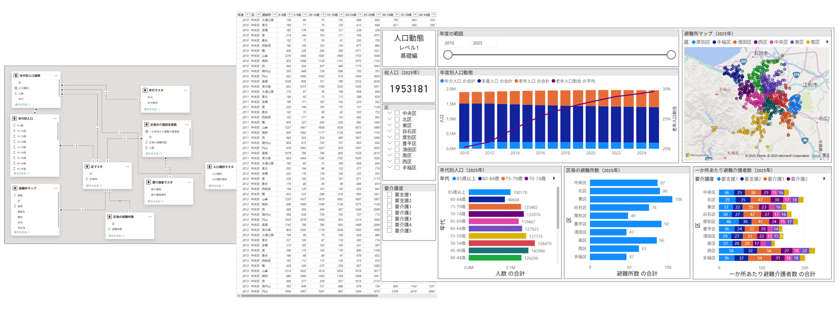Expand the 白石区 item chevron in slicer
This screenshot has width=839, height=311.
point(389,132)
